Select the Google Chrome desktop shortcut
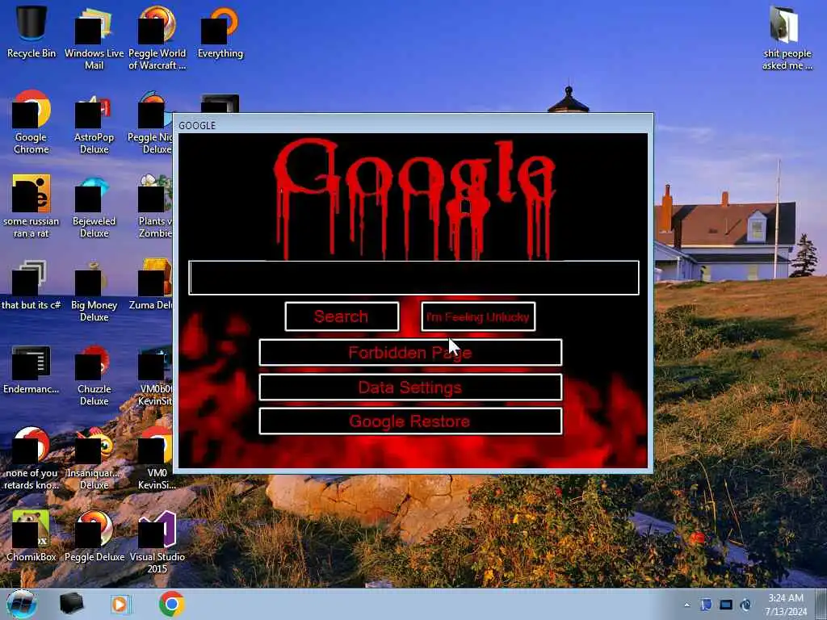Screen dimensions: 827x620 pos(31,123)
